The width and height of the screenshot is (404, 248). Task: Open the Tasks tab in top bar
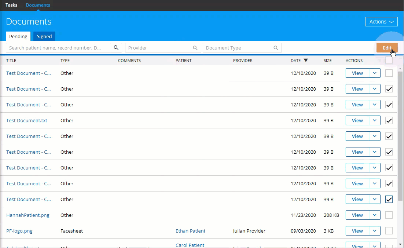[x=11, y=5]
